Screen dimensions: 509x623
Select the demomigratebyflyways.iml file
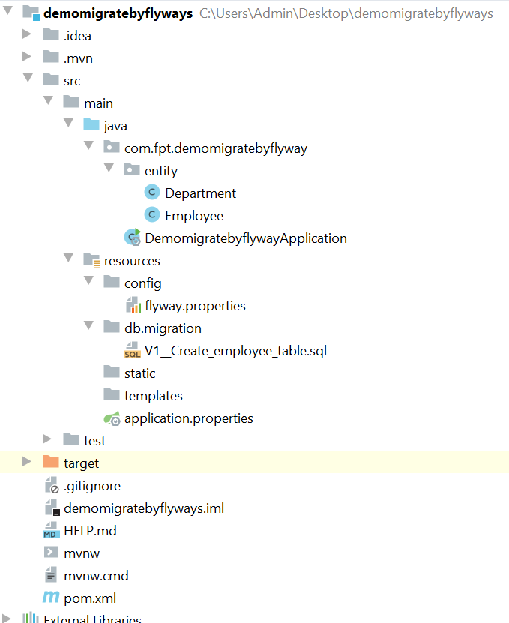144,508
